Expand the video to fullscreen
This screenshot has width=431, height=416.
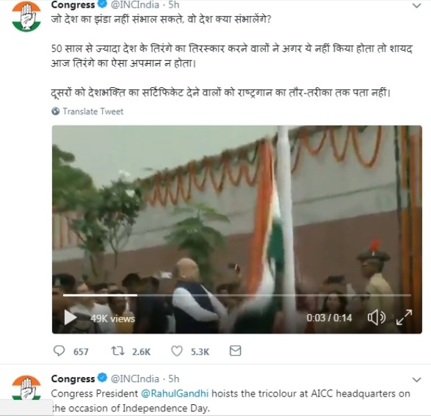404,318
